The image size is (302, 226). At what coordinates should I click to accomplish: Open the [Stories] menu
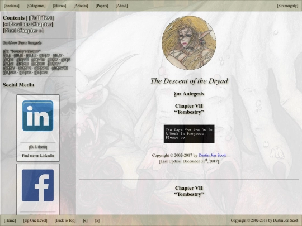(59, 6)
